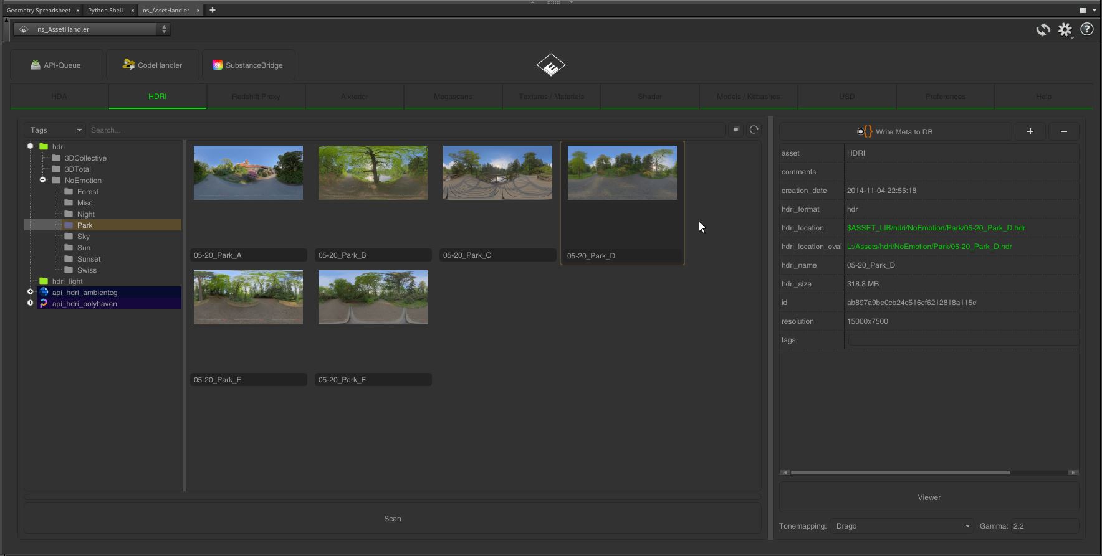The image size is (1102, 556).
Task: Click the Scan button
Action: (x=392, y=518)
